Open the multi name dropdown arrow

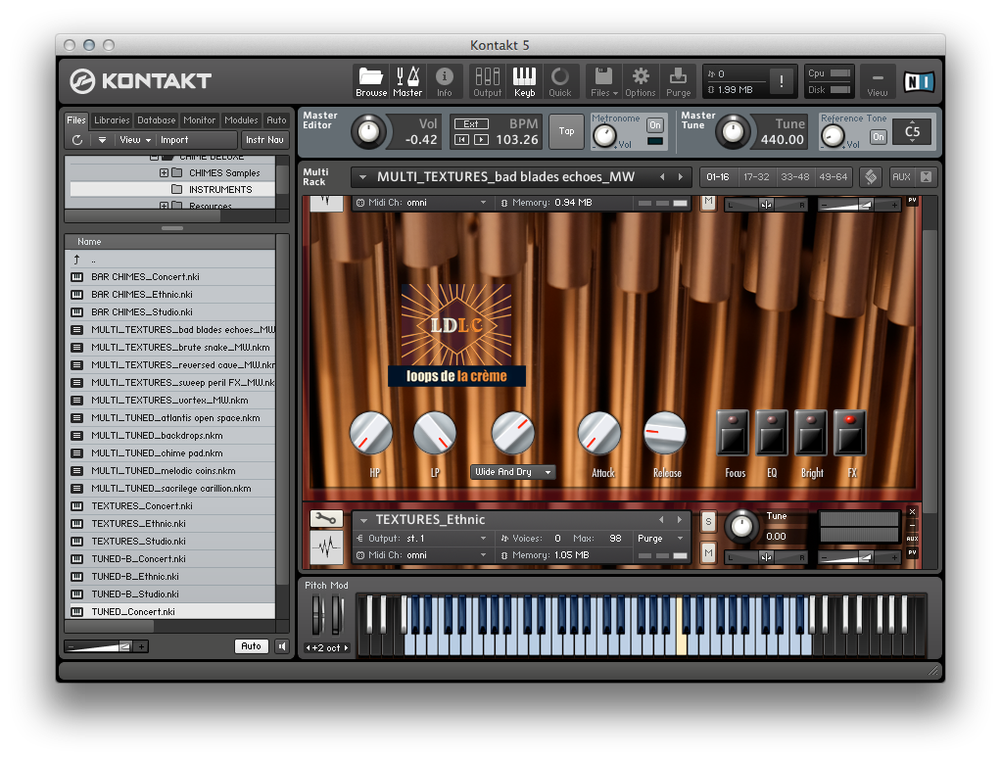click(362, 176)
